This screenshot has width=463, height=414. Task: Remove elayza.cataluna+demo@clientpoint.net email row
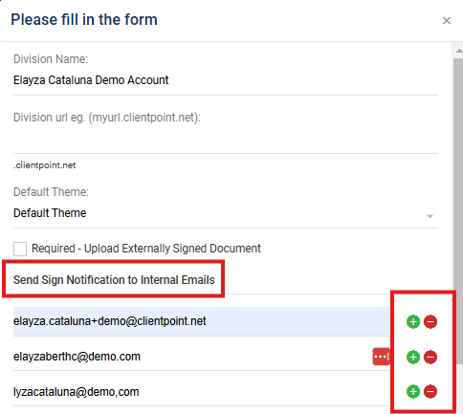(430, 321)
